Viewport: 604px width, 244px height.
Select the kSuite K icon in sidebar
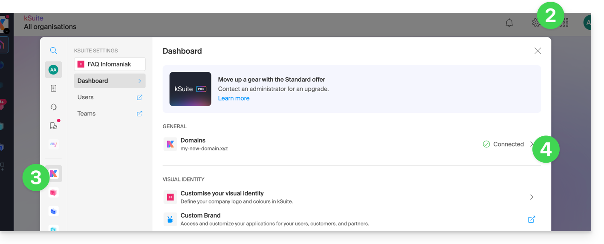click(x=54, y=173)
